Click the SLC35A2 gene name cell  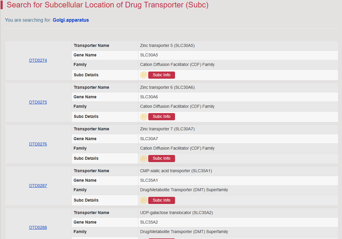(238, 222)
